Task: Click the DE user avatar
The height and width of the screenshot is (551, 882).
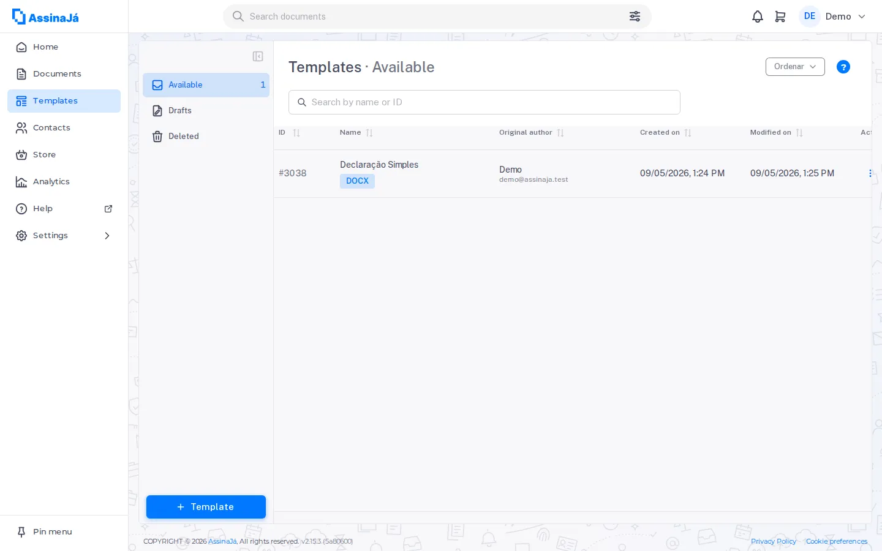Action: (x=810, y=17)
